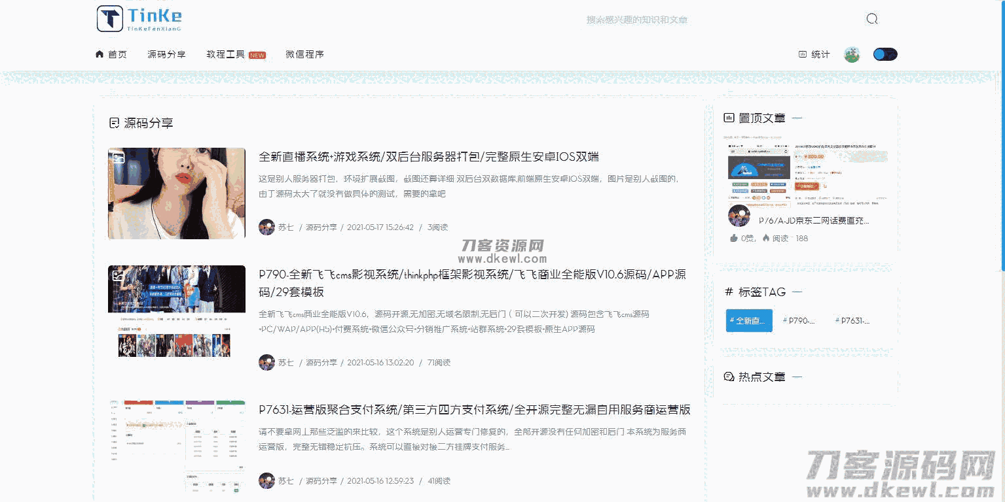This screenshot has width=1005, height=502.
Task: Open the P790-全新飞飞cms影视系统 article title
Action: [x=473, y=283]
